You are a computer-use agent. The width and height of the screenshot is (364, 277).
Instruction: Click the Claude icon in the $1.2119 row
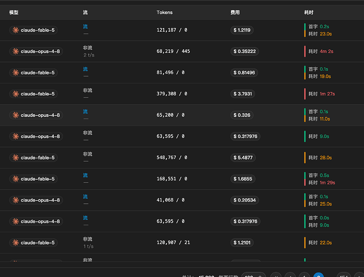(x=16, y=30)
